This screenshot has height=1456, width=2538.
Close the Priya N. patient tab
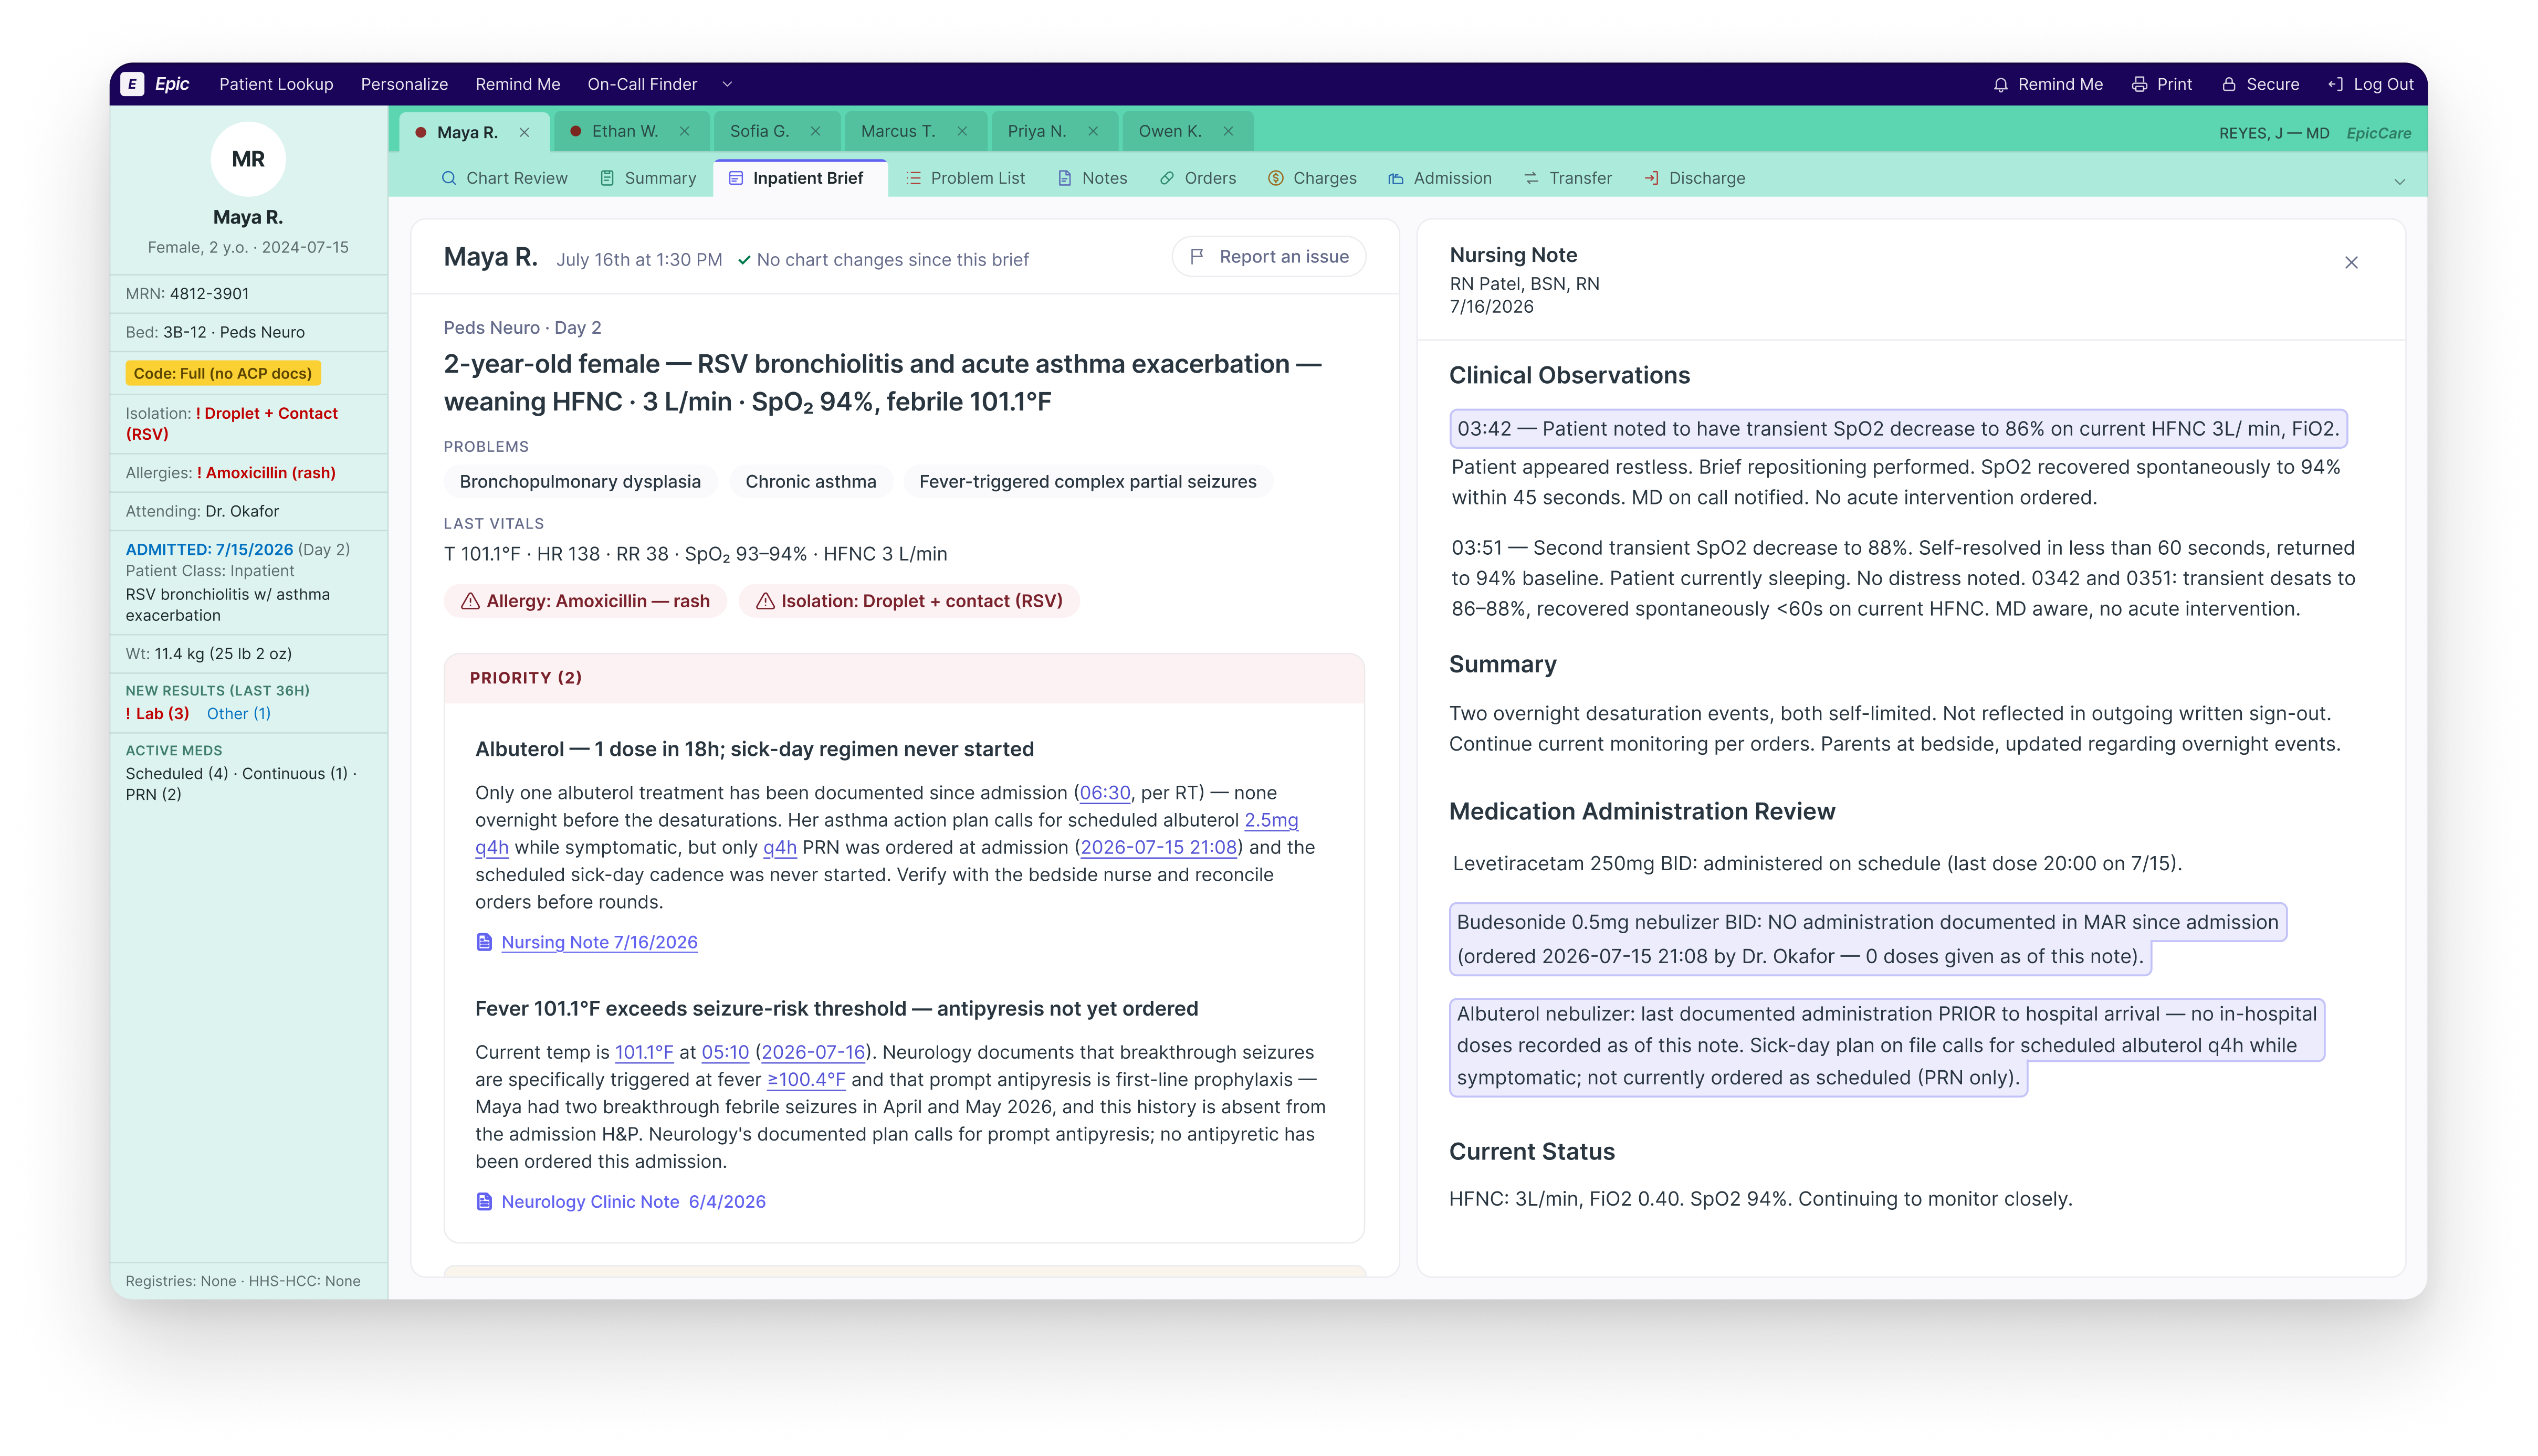pos(1093,131)
